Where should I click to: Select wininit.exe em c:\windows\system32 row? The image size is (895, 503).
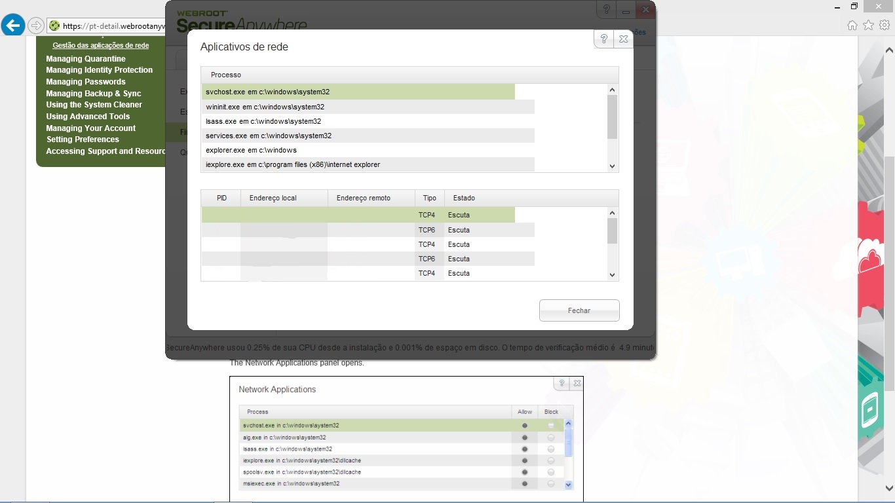click(x=368, y=107)
